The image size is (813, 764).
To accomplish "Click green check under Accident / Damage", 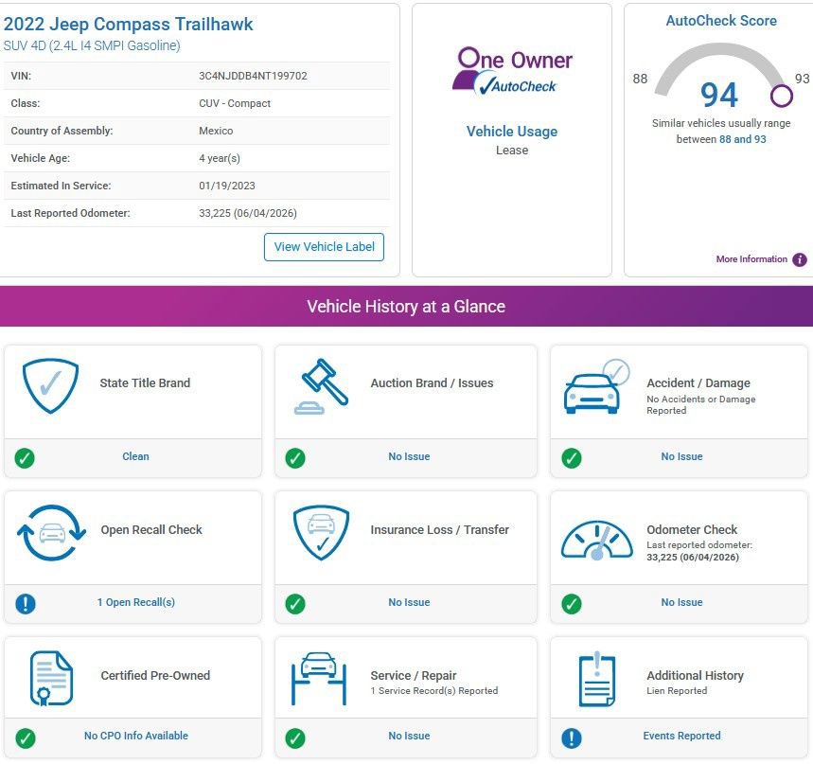I will coord(572,458).
